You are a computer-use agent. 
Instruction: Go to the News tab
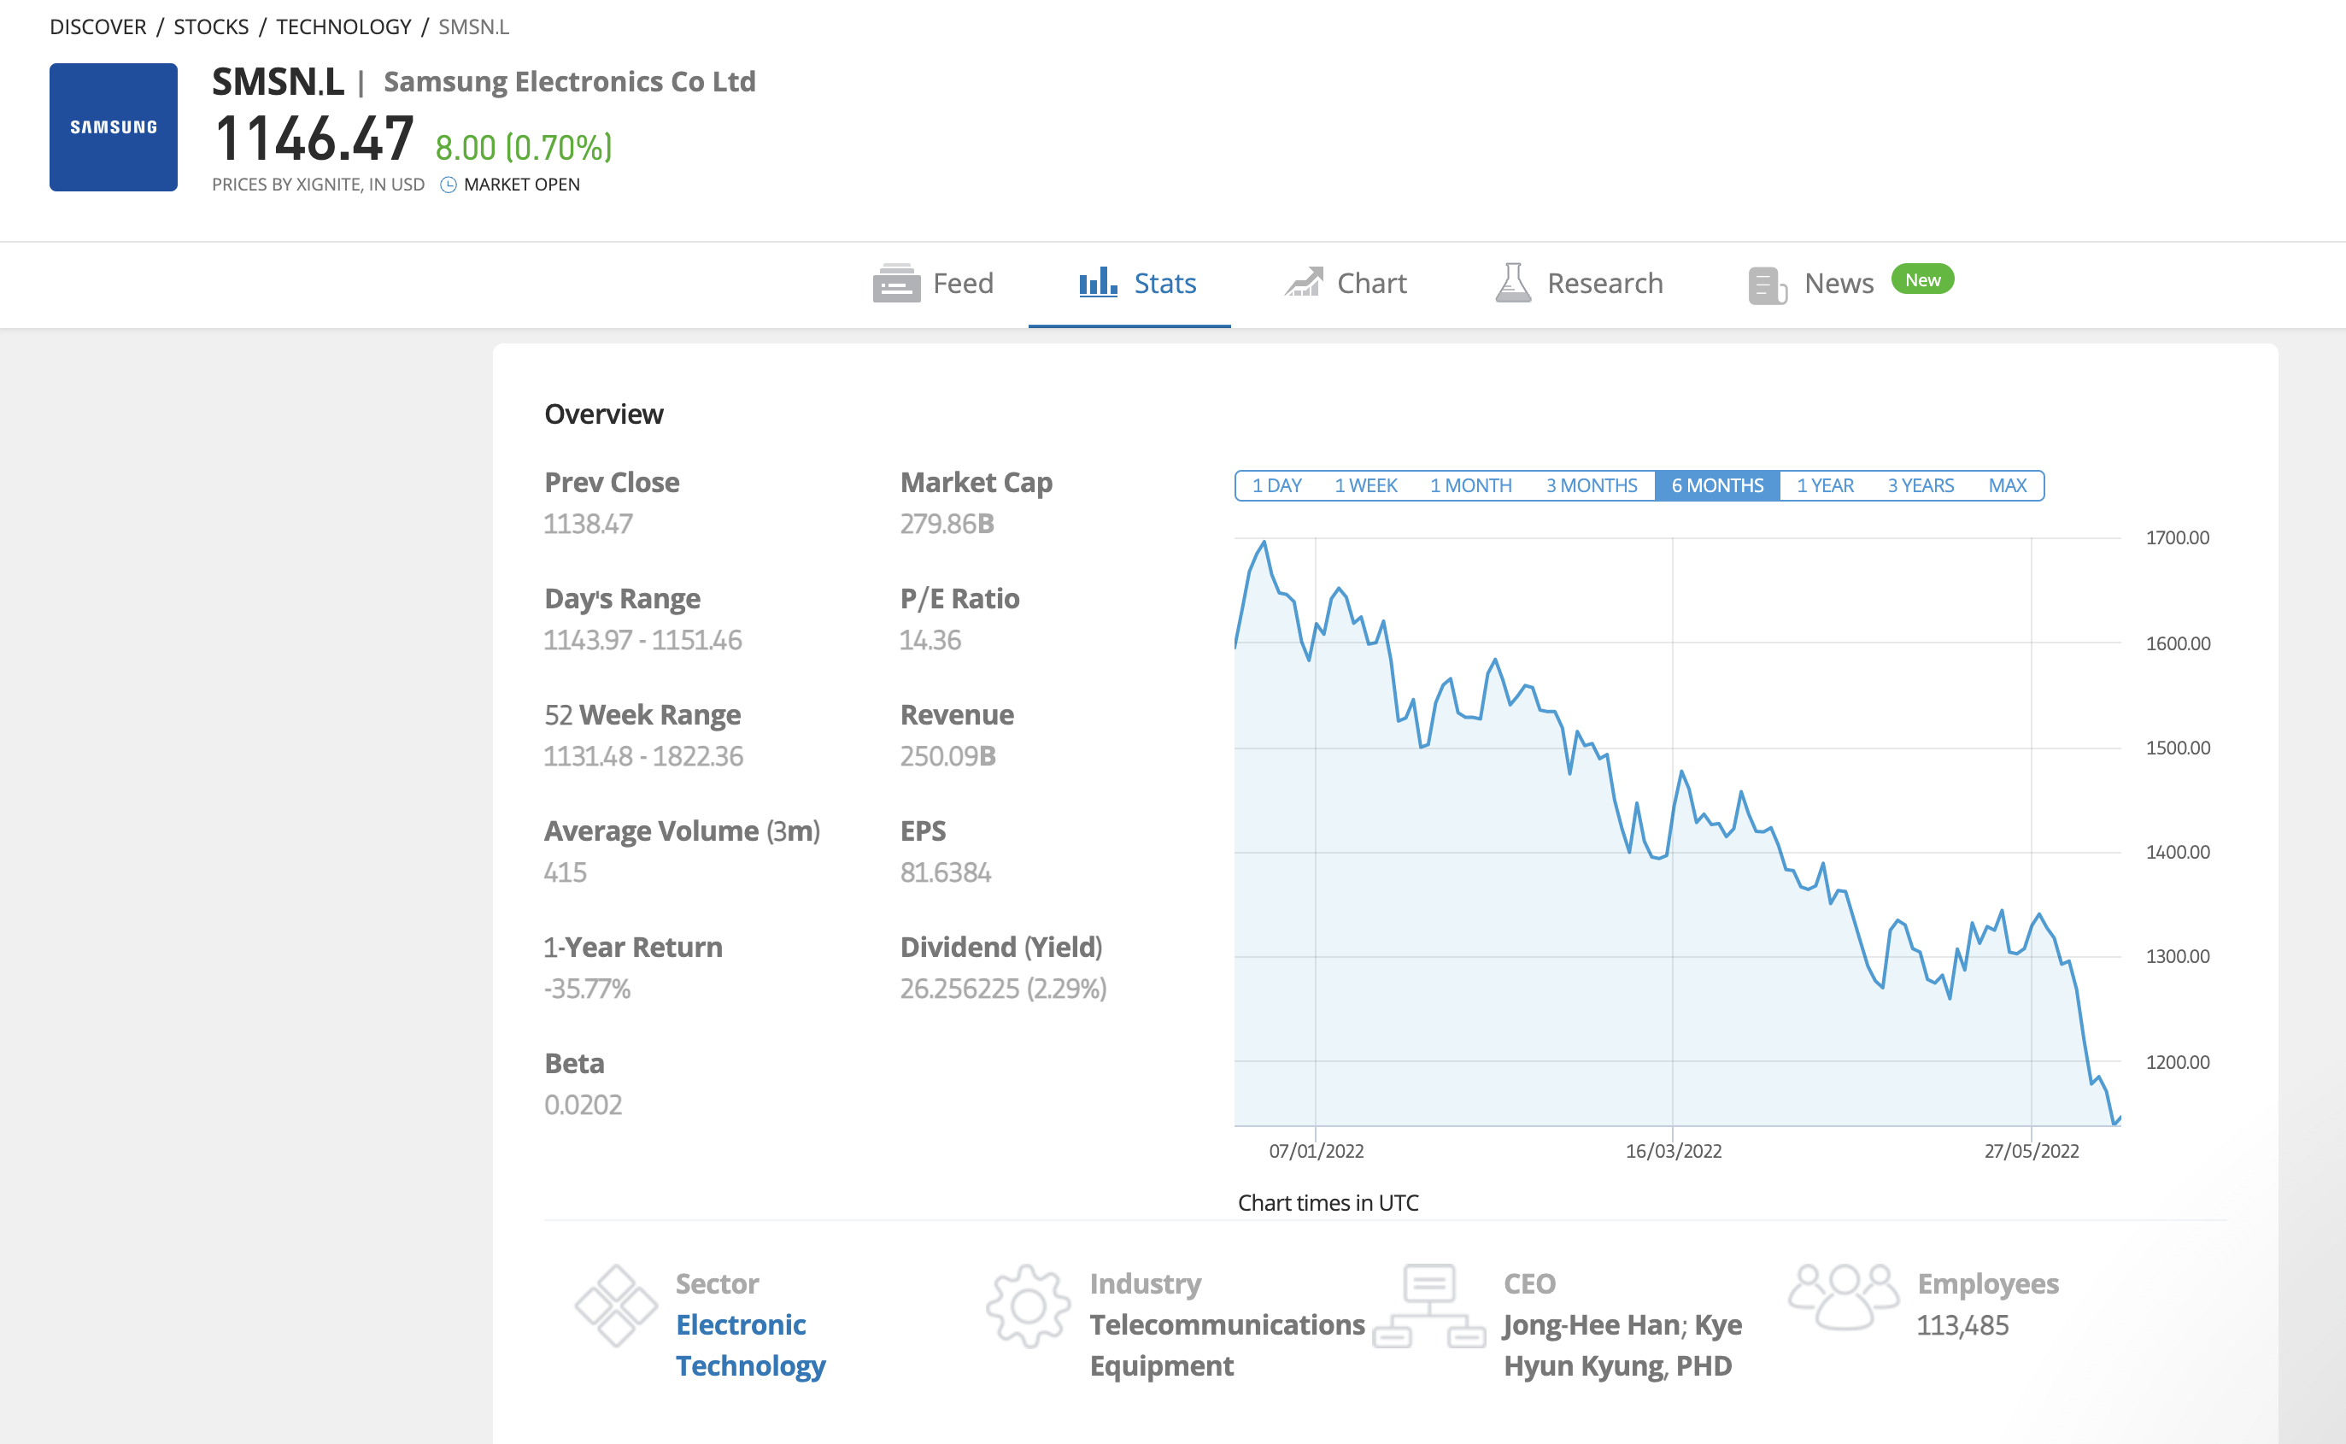point(1838,284)
